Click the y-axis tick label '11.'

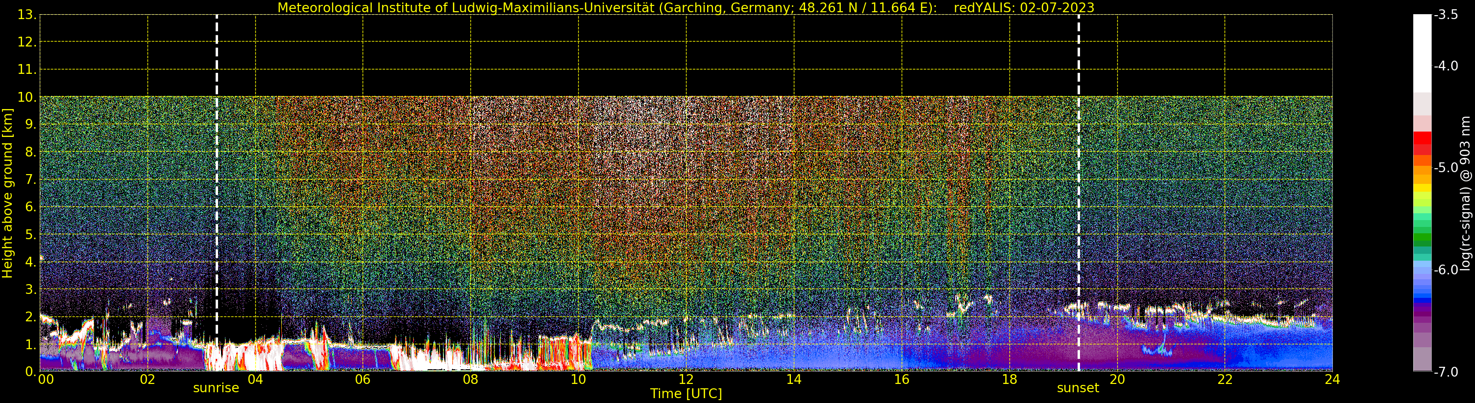27,70
